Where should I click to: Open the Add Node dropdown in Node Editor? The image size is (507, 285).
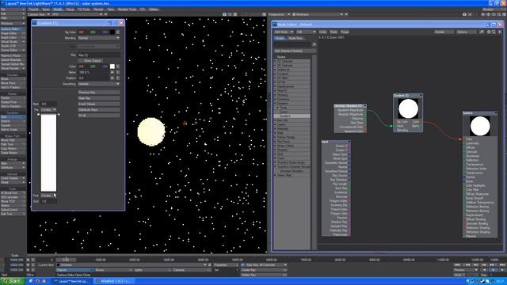coord(284,32)
